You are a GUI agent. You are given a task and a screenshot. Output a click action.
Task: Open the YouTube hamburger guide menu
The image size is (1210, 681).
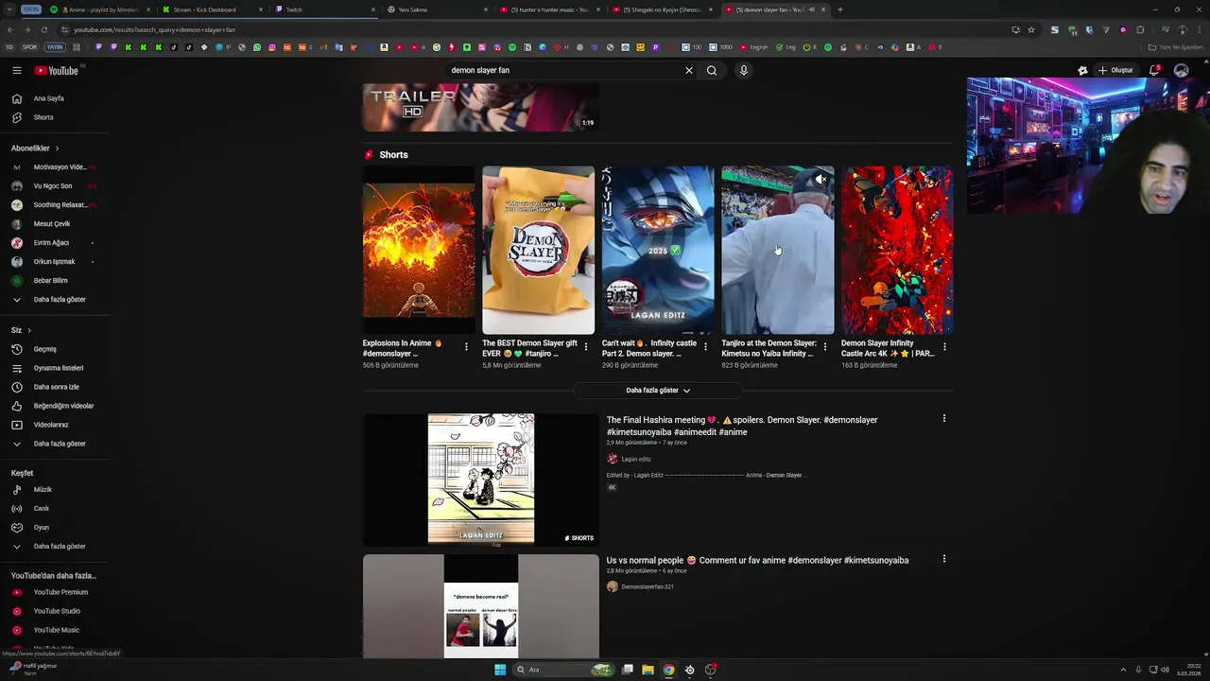coord(16,70)
